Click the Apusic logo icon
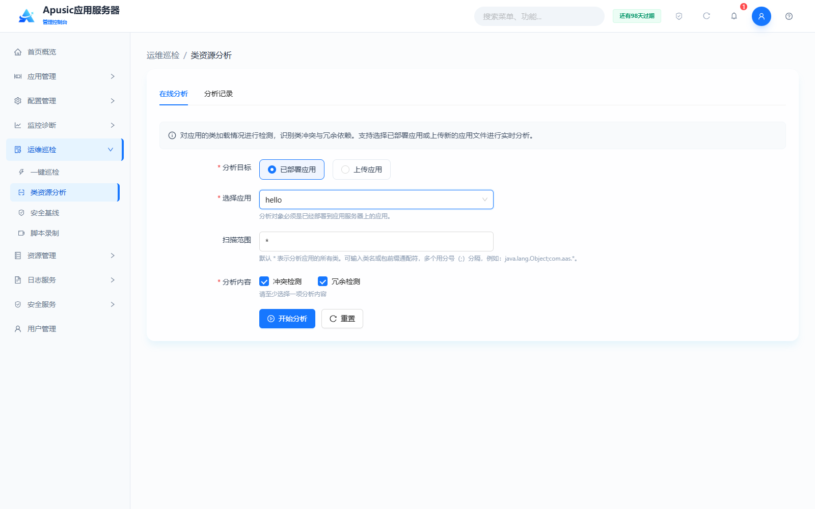Viewport: 815px width, 509px height. 26,16
